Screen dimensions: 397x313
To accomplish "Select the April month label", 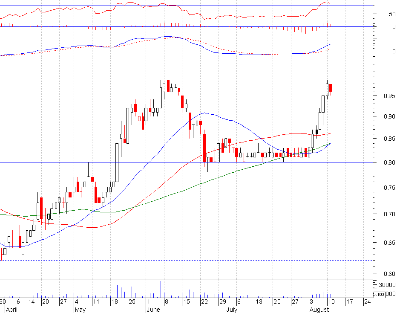I will click(x=12, y=310).
